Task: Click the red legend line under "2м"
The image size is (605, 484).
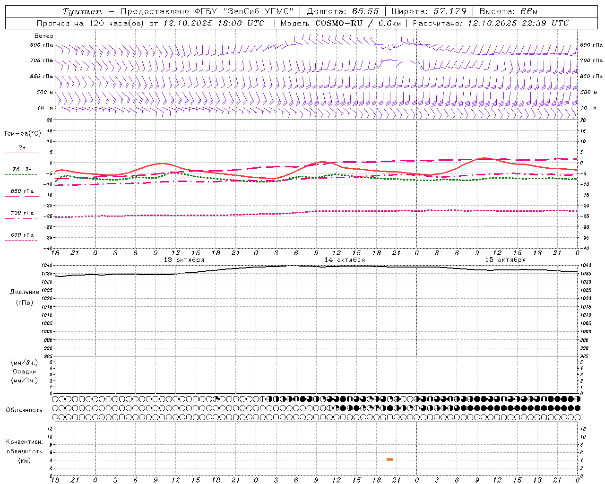Action: pyautogui.click(x=22, y=153)
